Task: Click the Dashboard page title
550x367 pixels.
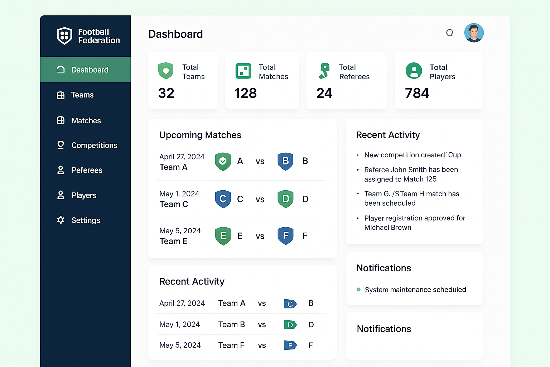Action: [175, 34]
